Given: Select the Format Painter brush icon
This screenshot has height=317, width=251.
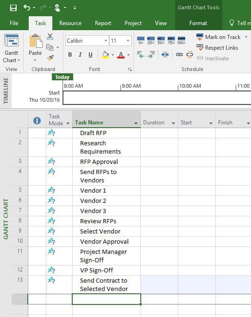Looking at the screenshot, I should point(50,58).
